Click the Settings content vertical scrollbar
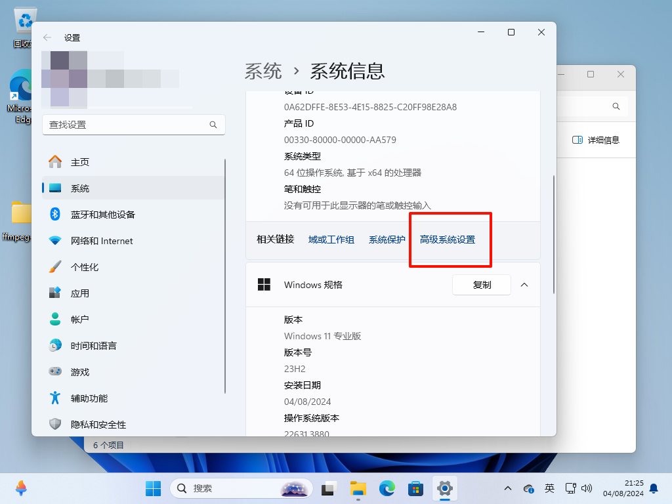Viewport: 672px width, 504px height. (554, 234)
